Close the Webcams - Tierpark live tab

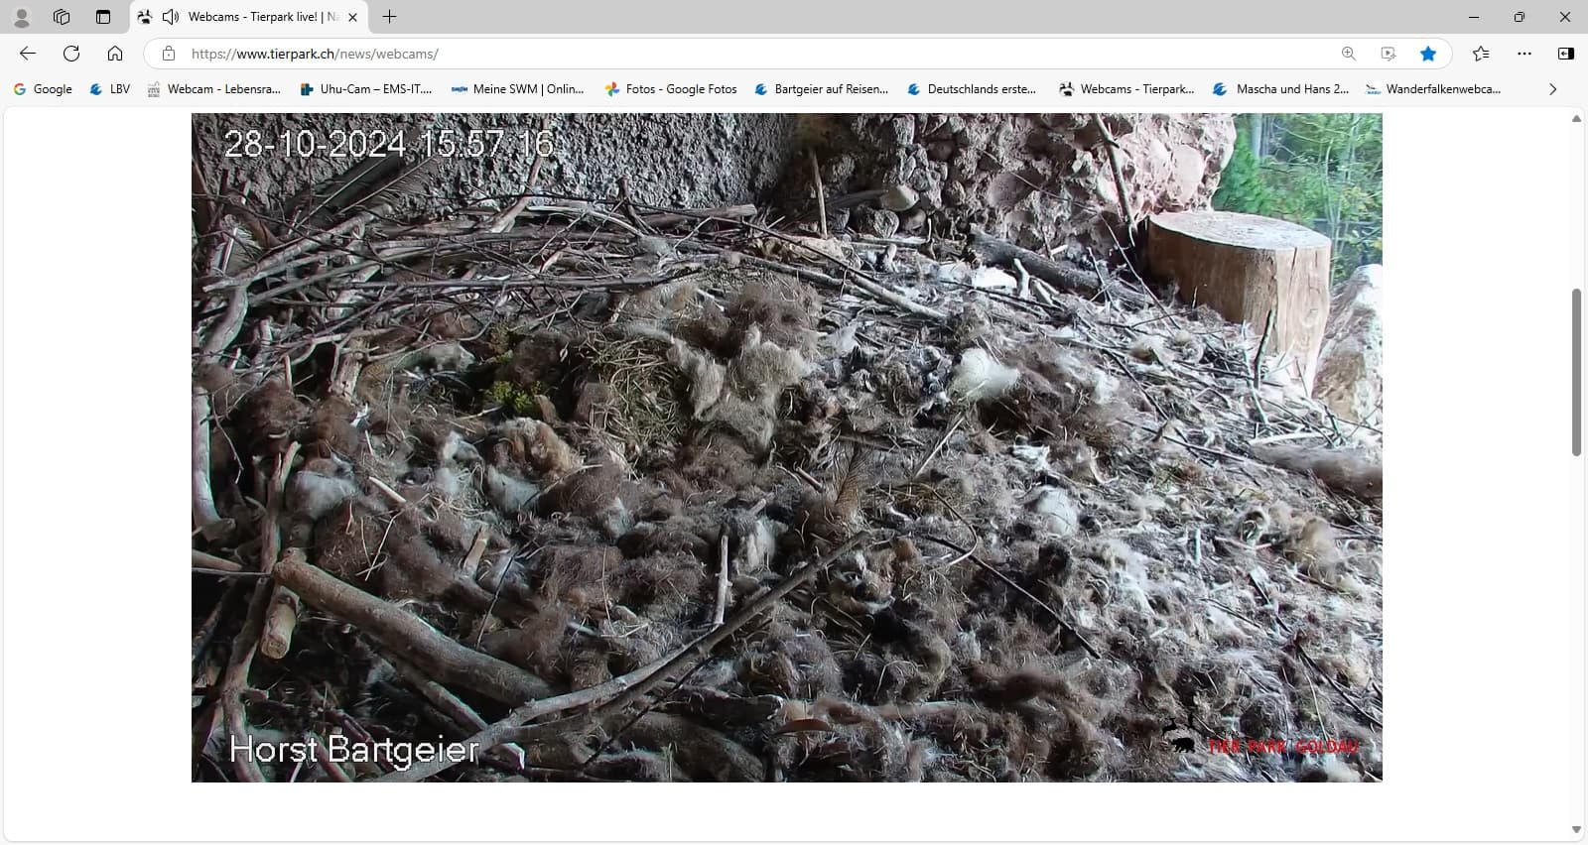(x=352, y=17)
